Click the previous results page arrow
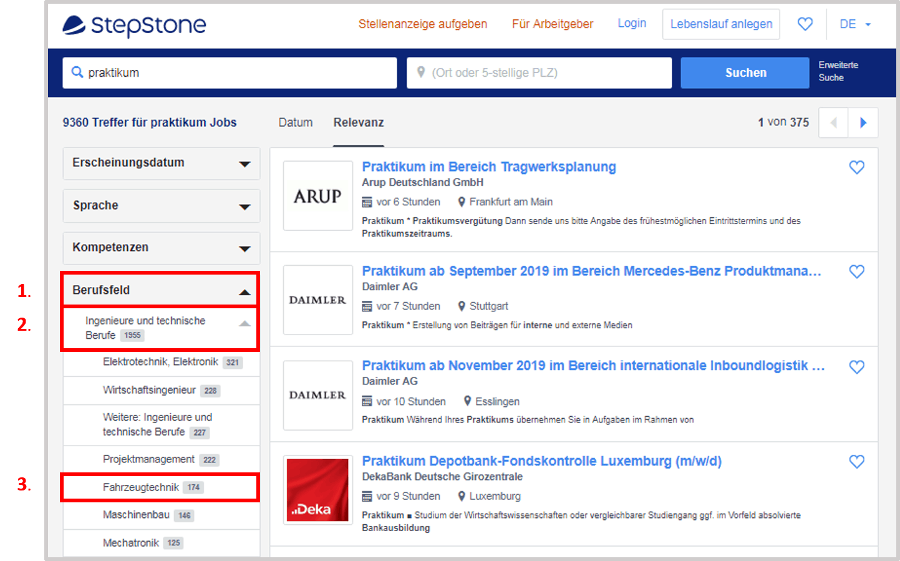900x561 pixels. click(x=833, y=122)
